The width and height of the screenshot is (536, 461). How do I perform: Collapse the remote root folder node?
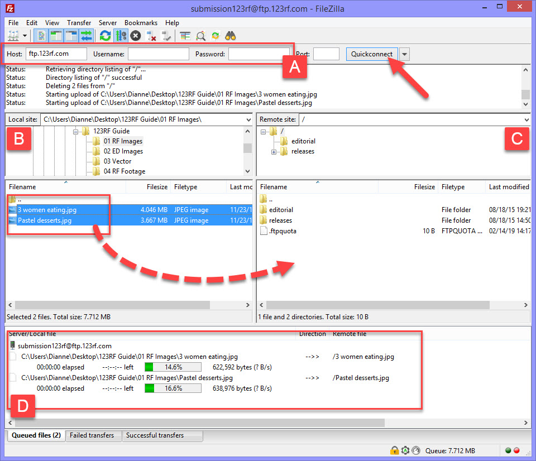coord(263,132)
